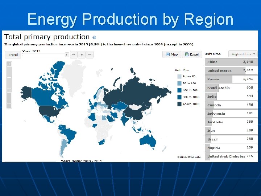Select the Saudi Arabia 650 row
Screen dimensions: 261x196
click(x=231, y=88)
